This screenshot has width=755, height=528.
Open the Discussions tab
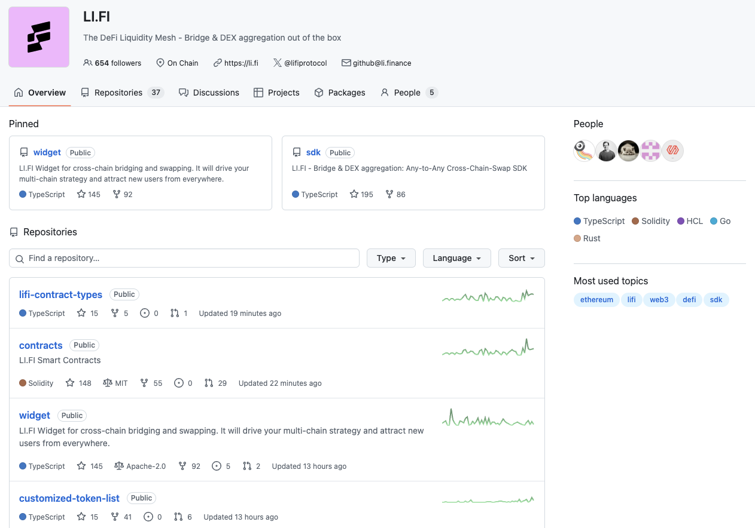[209, 93]
